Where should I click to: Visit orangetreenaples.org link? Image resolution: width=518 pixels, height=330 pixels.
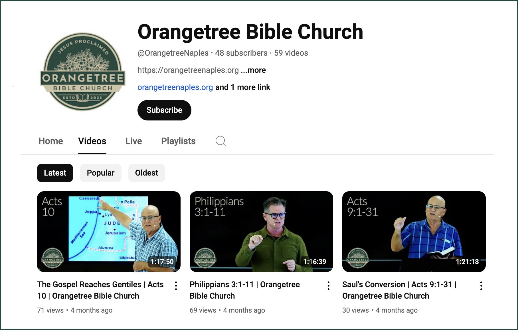point(175,87)
